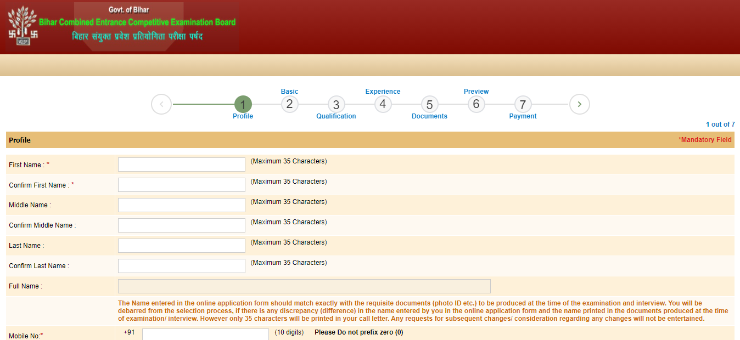Select step 1 Profile circle

click(x=243, y=104)
